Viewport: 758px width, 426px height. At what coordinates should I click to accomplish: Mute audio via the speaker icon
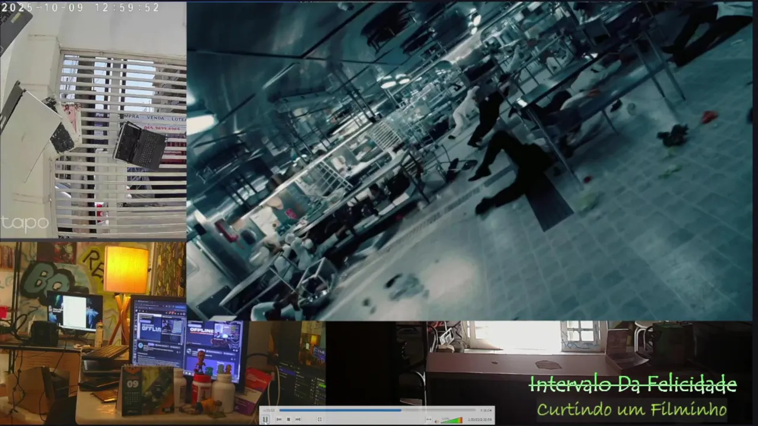click(x=437, y=421)
